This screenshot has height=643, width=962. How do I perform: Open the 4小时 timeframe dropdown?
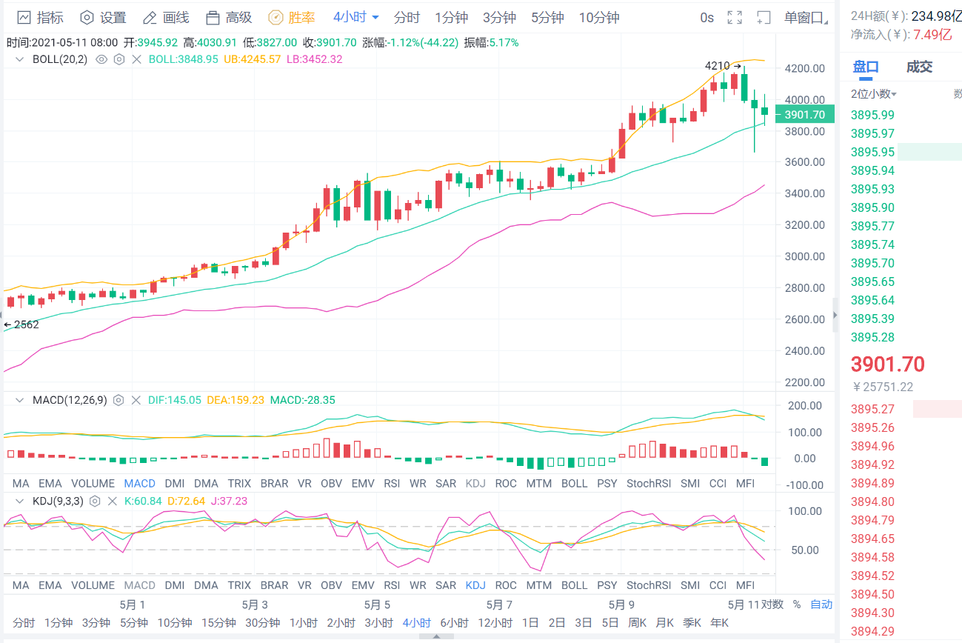(x=355, y=17)
